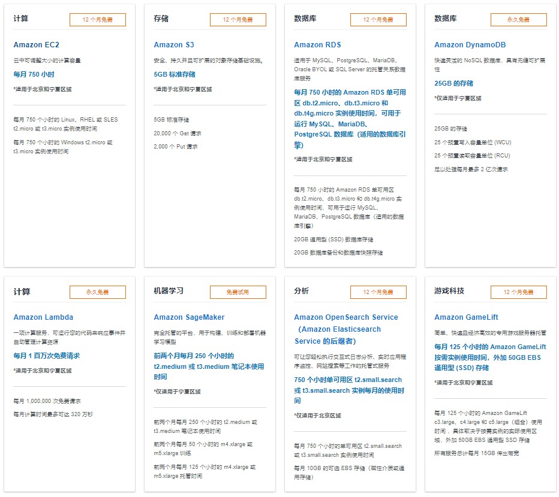Click the blue 每月 1 百万次免费请求 text
The image size is (559, 497).
pos(47,356)
